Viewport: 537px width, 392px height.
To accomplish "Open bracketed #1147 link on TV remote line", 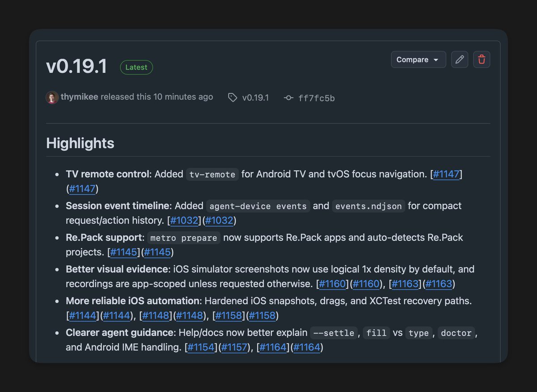I will pyautogui.click(x=446, y=174).
